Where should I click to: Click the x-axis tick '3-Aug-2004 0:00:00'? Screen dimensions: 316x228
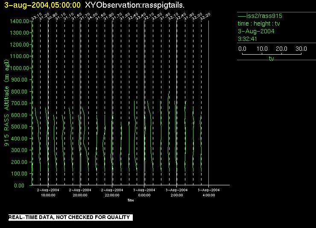click(144, 193)
